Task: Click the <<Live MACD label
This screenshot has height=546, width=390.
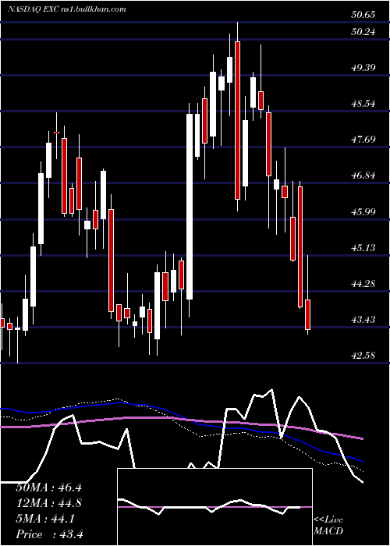Action: [328, 526]
